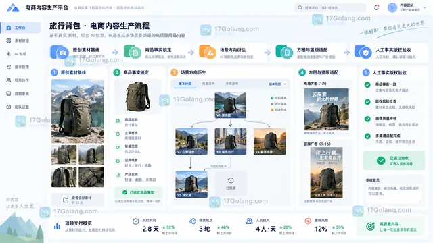433x243 pixels.
Task: Click the notification bell icon
Action: pyautogui.click(x=376, y=7)
